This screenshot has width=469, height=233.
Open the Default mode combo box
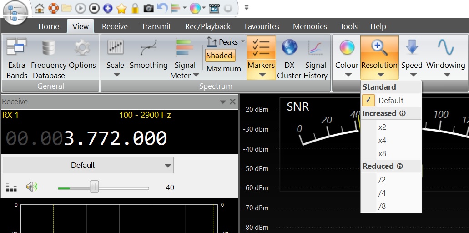[88, 165]
